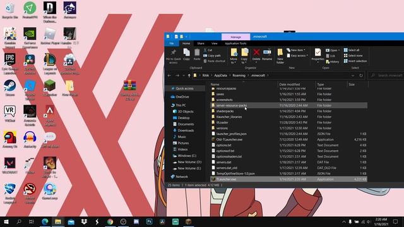Viewport: 404px width, 227px height.
Task: Open the Epic Games Launcher desktop shortcut
Action: tap(10, 64)
